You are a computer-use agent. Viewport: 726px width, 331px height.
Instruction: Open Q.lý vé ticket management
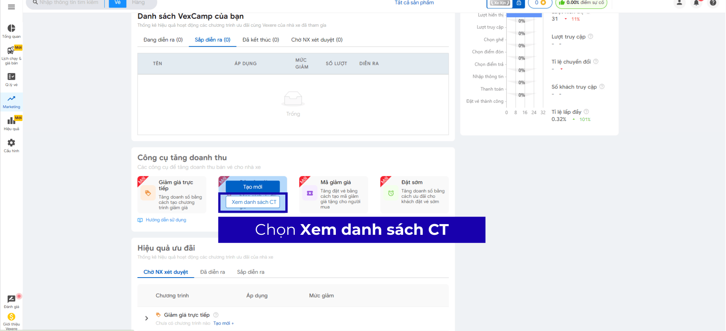pyautogui.click(x=11, y=79)
